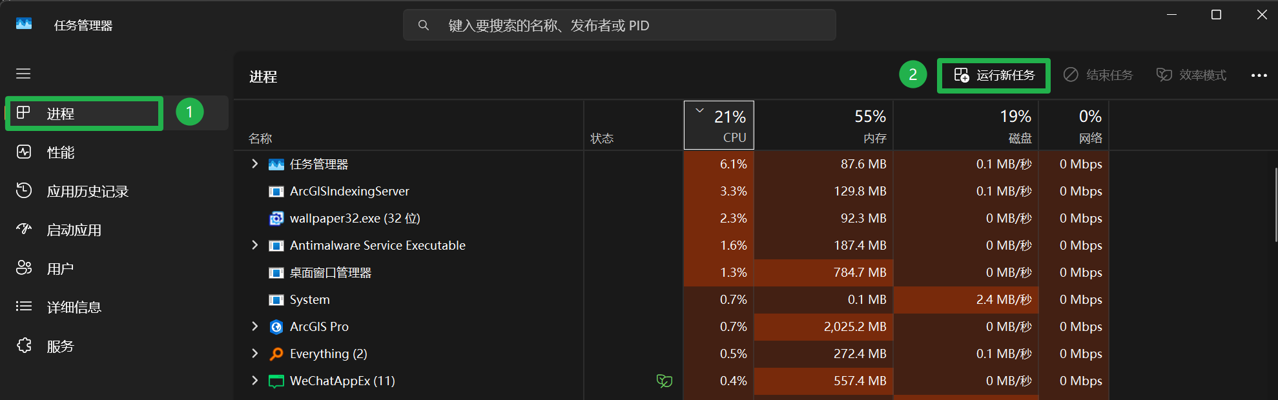Open Details (详细信息) using its list icon
The width and height of the screenshot is (1278, 400).
click(24, 306)
